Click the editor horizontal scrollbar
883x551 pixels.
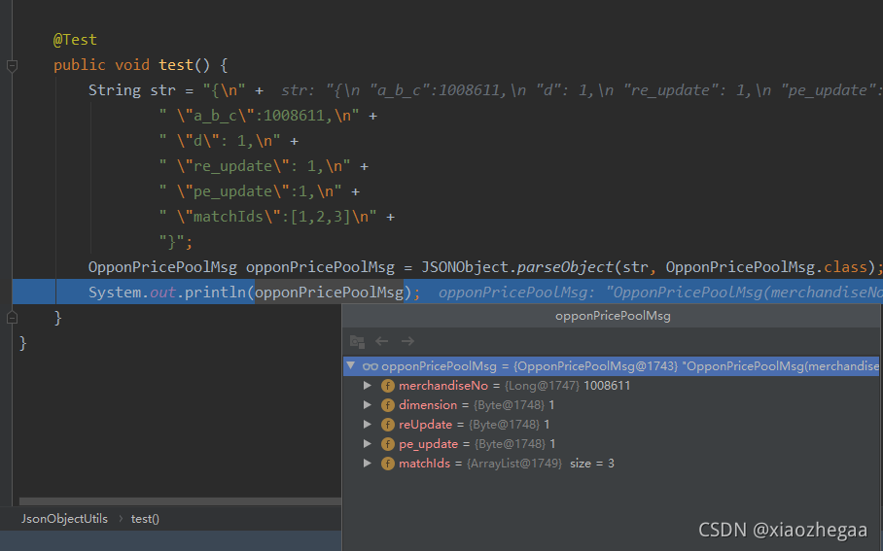(180, 500)
